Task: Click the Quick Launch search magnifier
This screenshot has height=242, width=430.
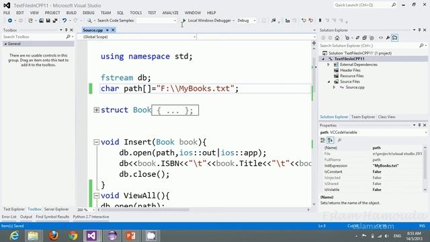Action: [394, 5]
